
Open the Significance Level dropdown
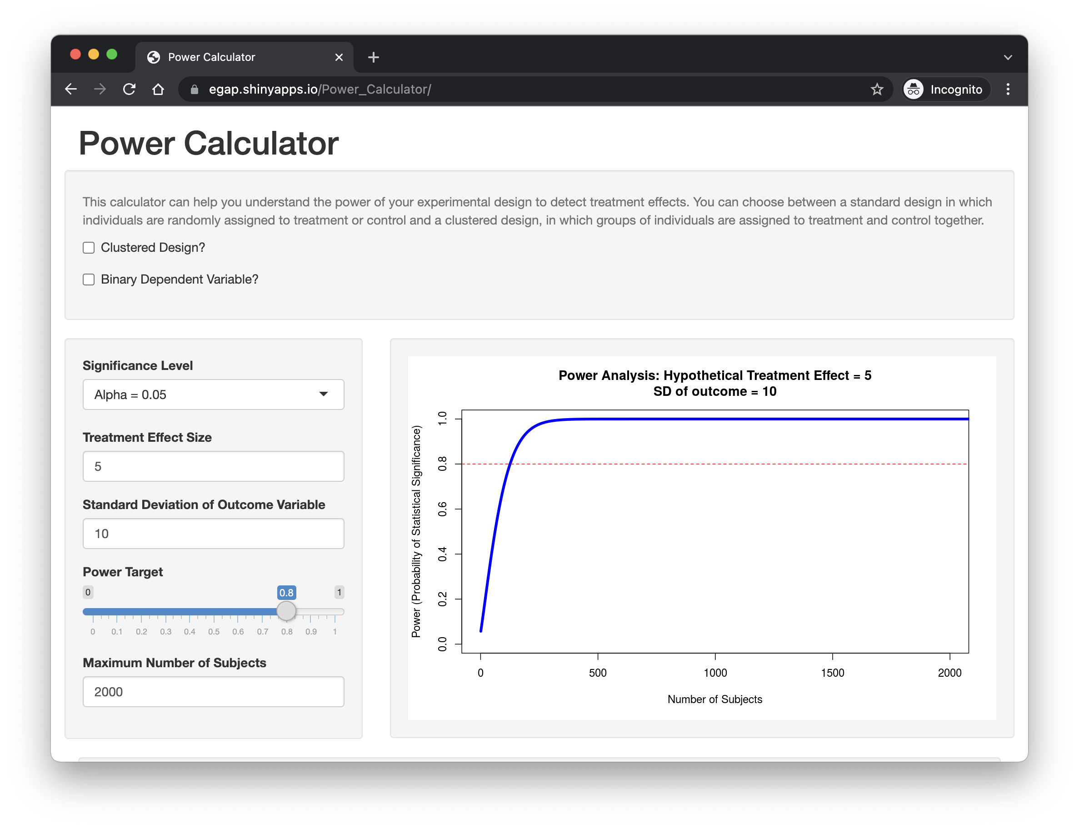(x=213, y=394)
